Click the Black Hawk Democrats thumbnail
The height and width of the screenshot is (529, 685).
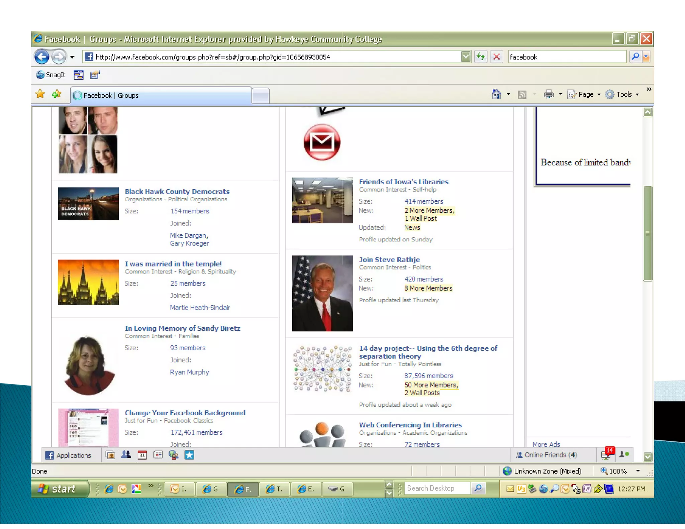click(x=88, y=204)
